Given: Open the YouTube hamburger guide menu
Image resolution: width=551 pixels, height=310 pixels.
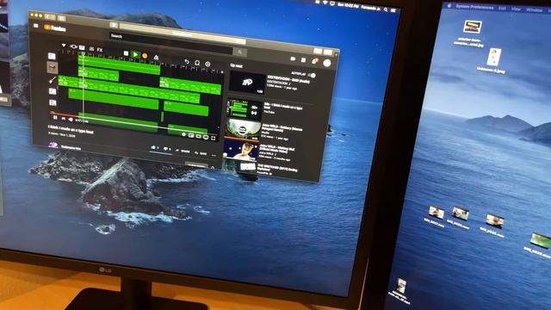Looking at the screenshot, I should pos(36,26).
